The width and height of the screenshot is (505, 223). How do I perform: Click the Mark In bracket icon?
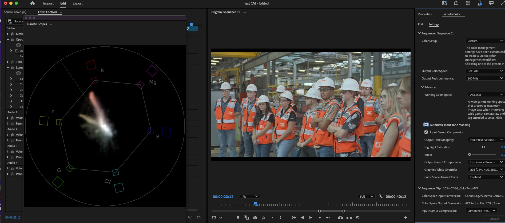pyautogui.click(x=273, y=218)
